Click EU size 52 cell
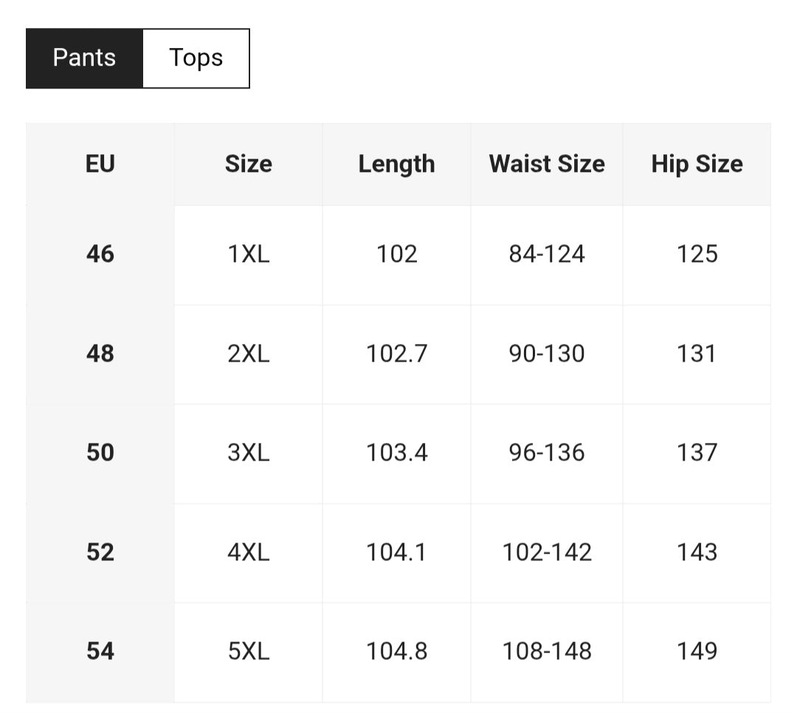The width and height of the screenshot is (797, 713). point(100,552)
